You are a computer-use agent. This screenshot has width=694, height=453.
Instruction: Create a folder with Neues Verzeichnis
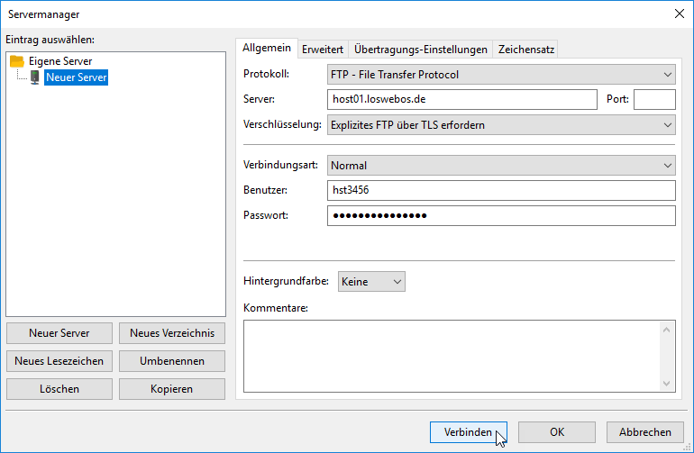tap(171, 333)
